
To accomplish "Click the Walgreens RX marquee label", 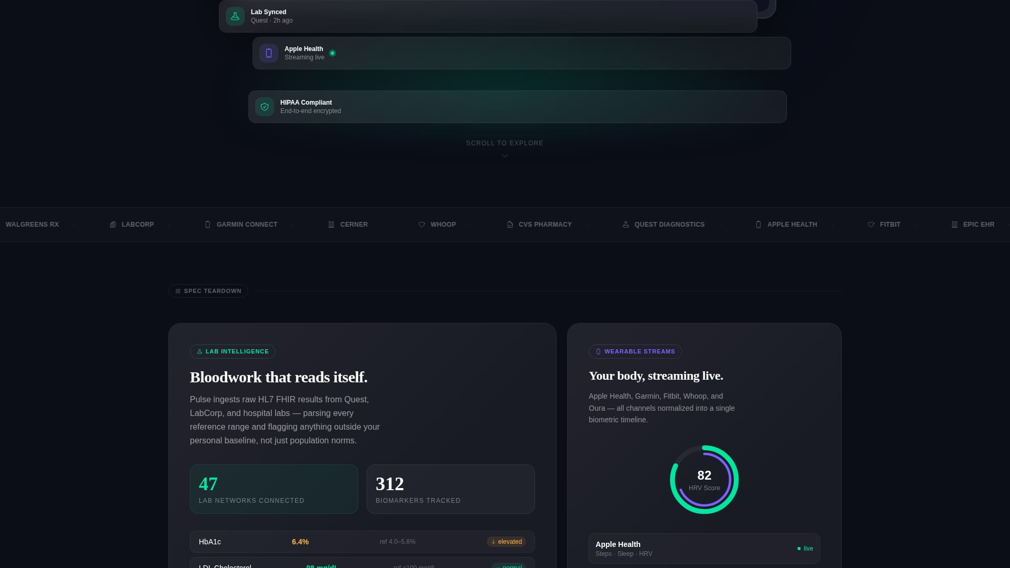I will (x=32, y=225).
